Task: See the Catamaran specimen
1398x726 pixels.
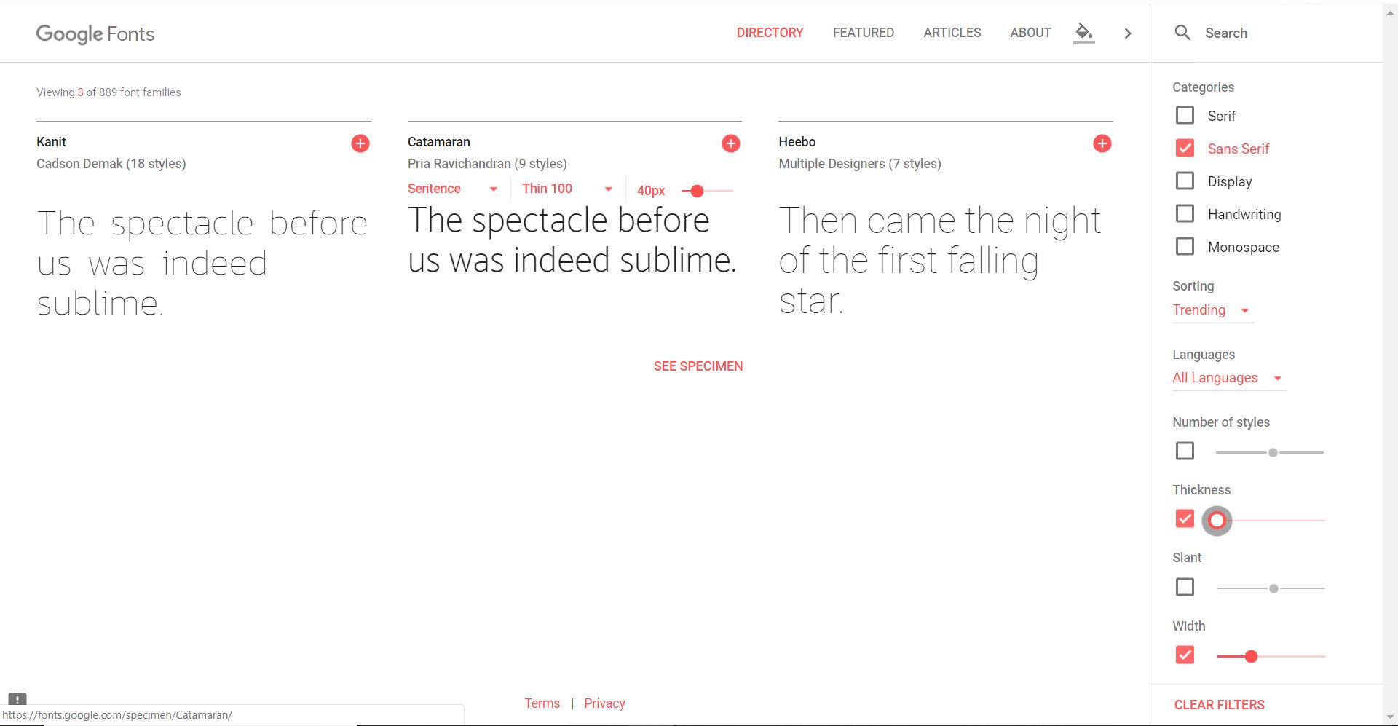Action: click(x=698, y=366)
